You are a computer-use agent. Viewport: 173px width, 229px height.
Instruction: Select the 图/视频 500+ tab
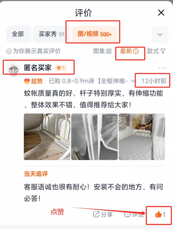[x=95, y=34]
